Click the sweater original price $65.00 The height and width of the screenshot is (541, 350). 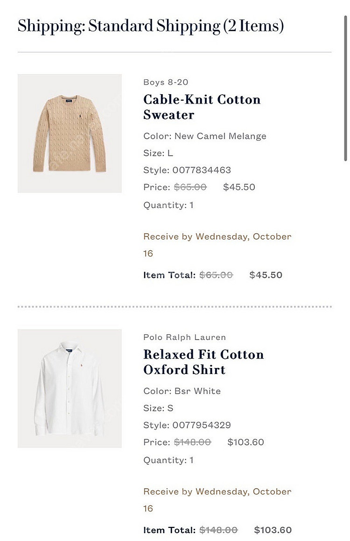(x=190, y=187)
